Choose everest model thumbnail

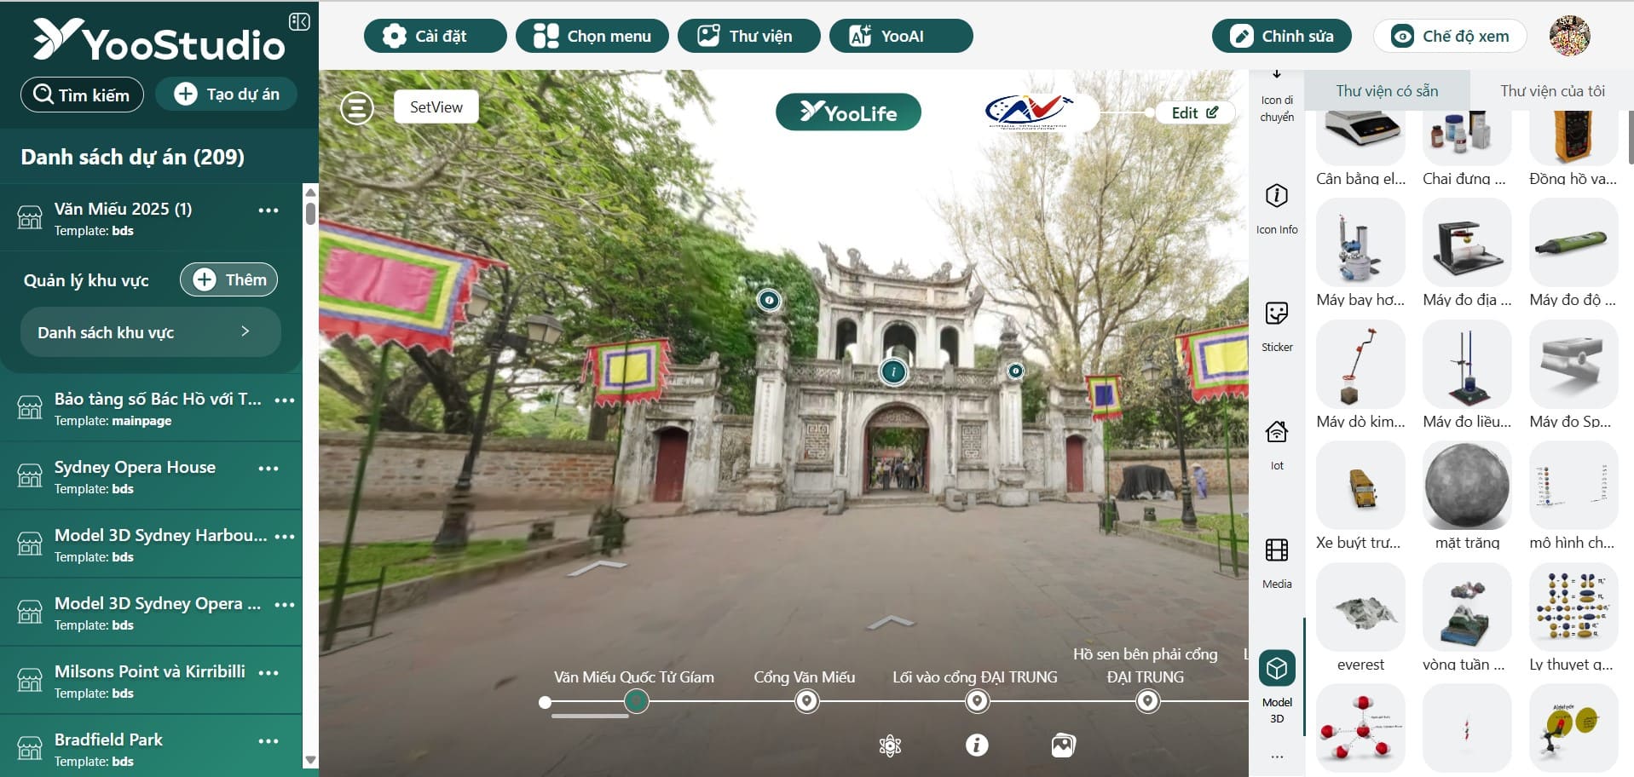pos(1360,607)
